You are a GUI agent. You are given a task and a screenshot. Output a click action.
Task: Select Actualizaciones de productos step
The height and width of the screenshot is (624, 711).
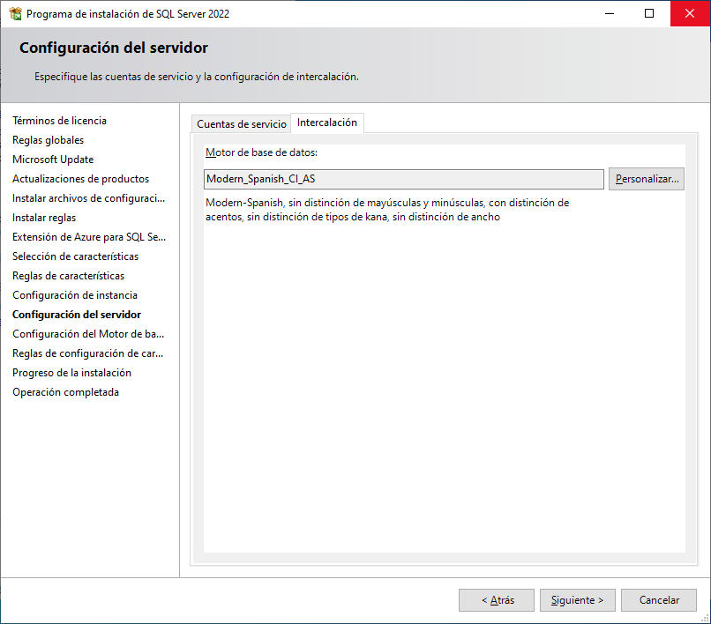tap(80, 179)
